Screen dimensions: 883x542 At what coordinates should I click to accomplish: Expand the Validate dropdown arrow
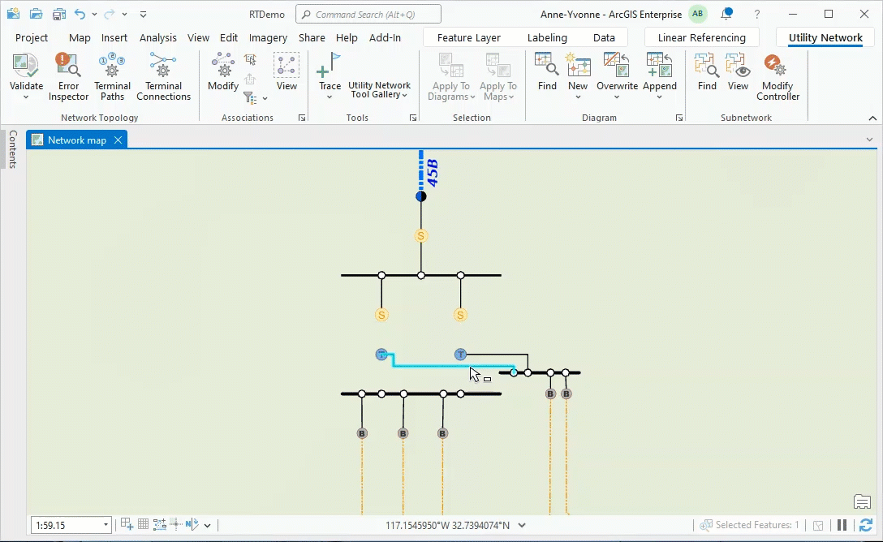(26, 98)
